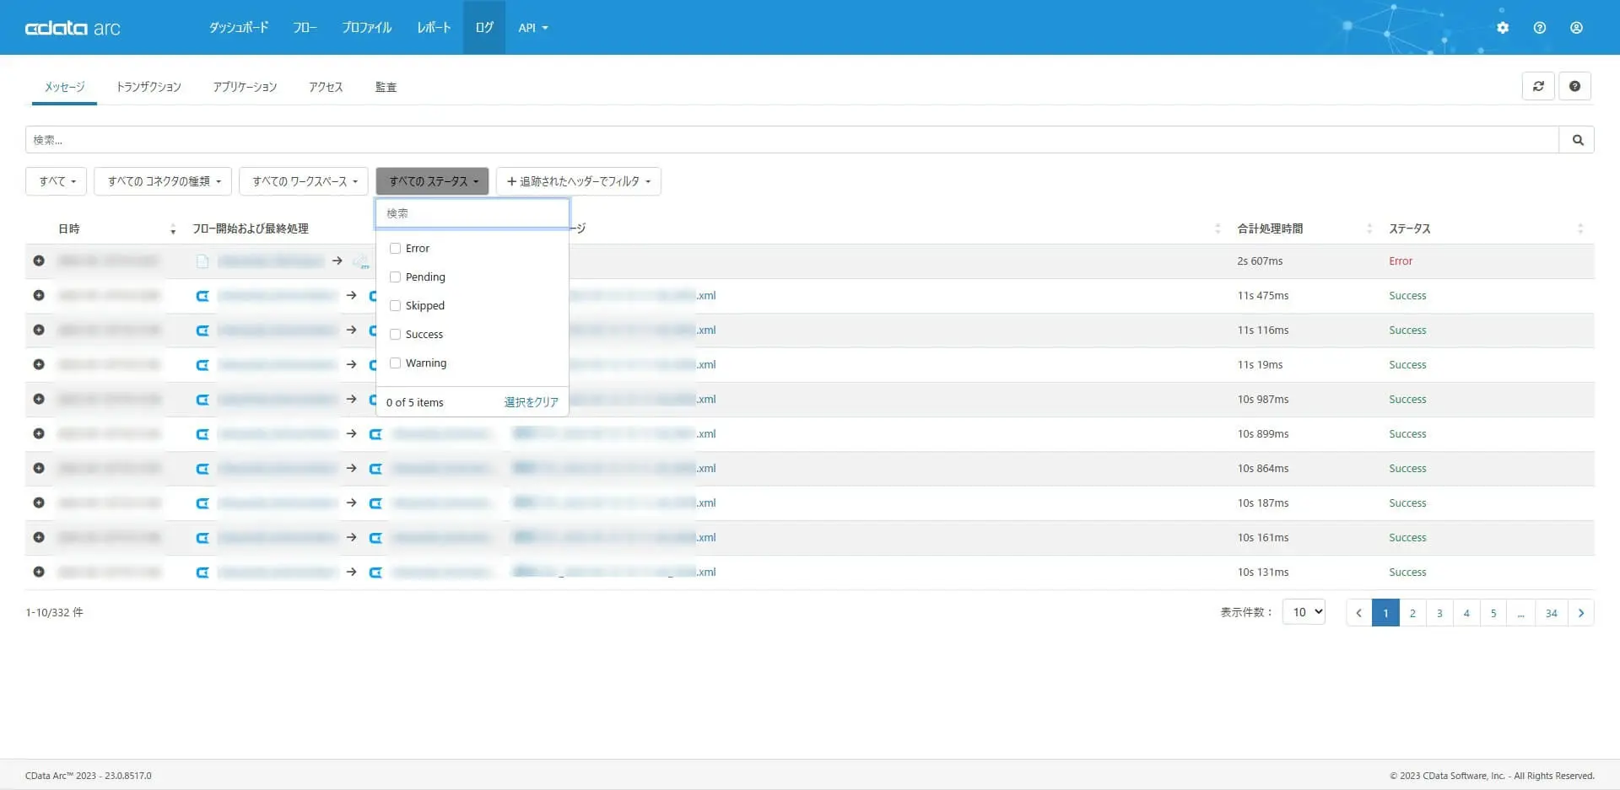Click the help question mark icon in header
Screen dimensions: 1620x790
coord(1540,28)
